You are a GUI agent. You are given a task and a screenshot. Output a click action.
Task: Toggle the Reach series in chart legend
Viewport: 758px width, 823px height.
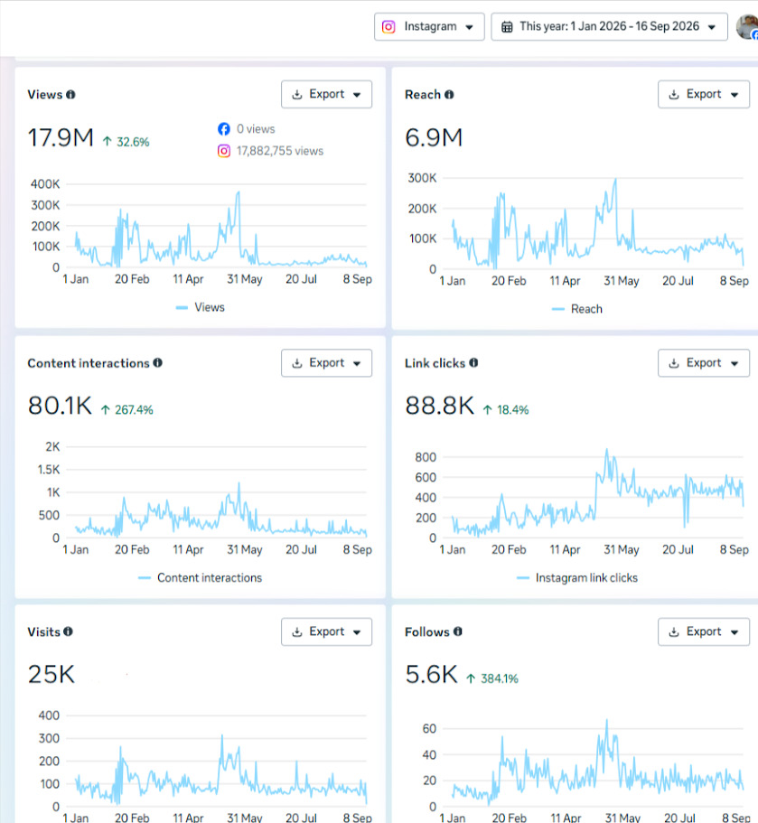tap(577, 309)
